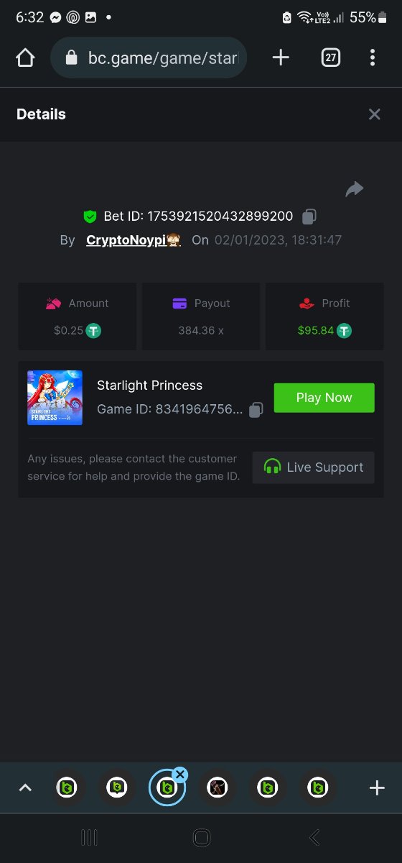Tap the Android back navigation button
This screenshot has height=863, width=402.
click(x=314, y=837)
